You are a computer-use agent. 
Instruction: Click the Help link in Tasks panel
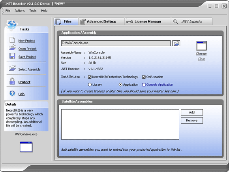coord(21,94)
